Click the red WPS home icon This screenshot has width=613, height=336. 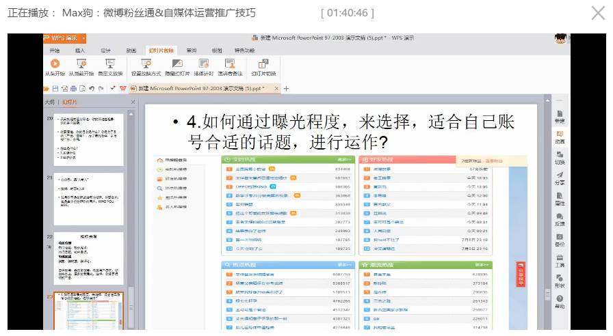tap(122, 89)
